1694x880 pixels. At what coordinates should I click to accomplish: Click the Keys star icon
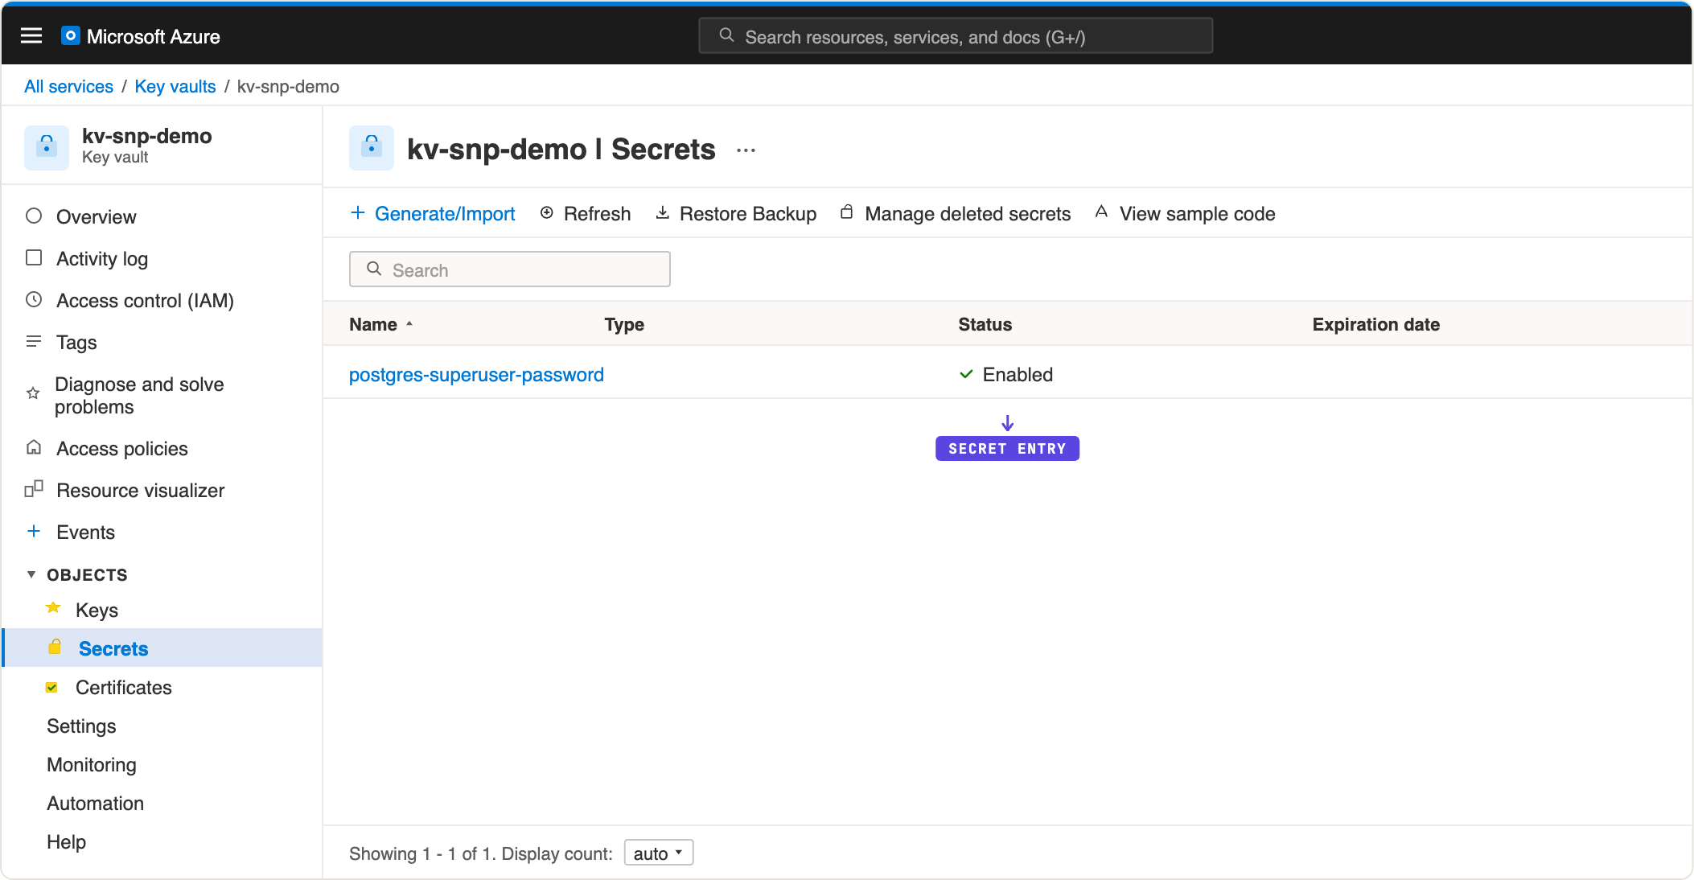point(54,608)
